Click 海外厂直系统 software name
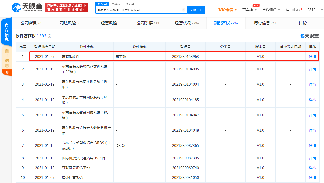324x183 pixels. coord(72,178)
